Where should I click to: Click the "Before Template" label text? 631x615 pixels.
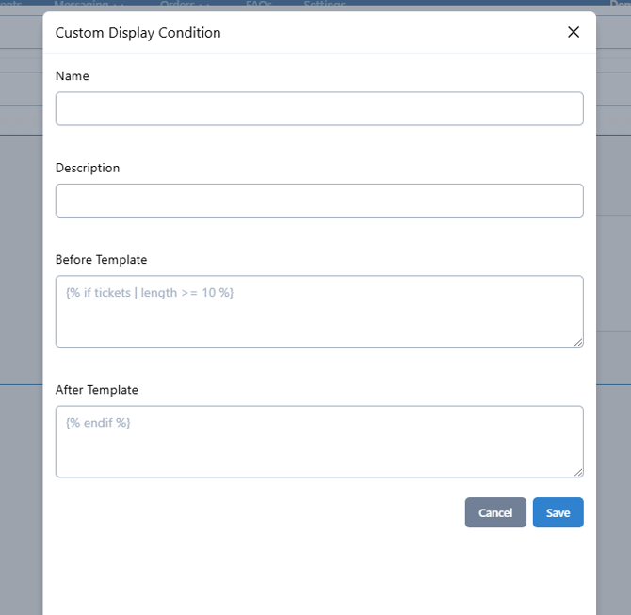click(101, 260)
